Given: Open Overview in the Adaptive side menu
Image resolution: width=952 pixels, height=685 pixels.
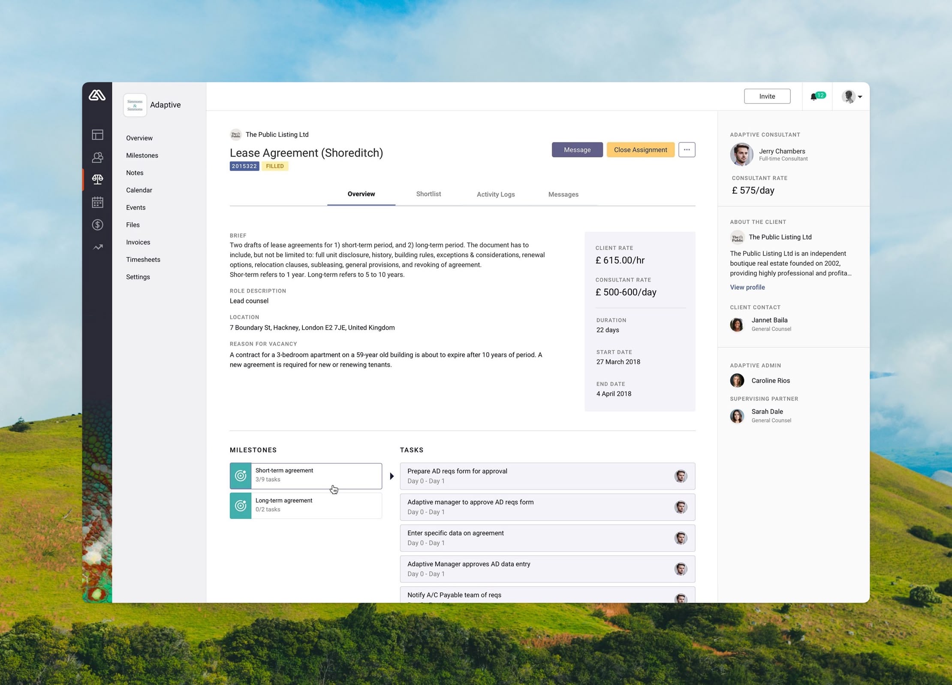Looking at the screenshot, I should point(139,138).
